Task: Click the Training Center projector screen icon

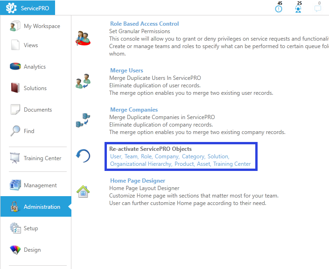Action: [14, 158]
